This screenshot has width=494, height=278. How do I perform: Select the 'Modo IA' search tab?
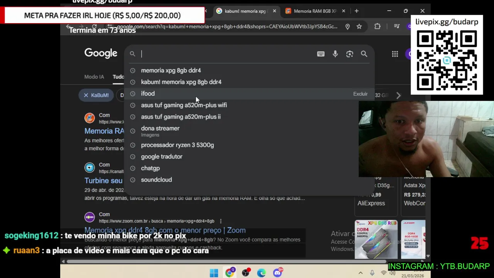[94, 77]
